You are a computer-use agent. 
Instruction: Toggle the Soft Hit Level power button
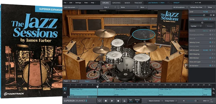point(210,50)
